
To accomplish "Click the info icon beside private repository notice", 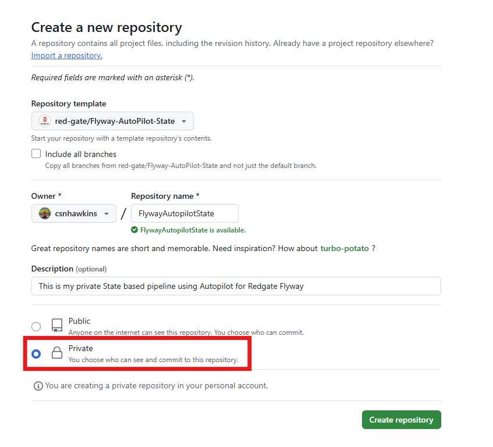I will pos(38,385).
